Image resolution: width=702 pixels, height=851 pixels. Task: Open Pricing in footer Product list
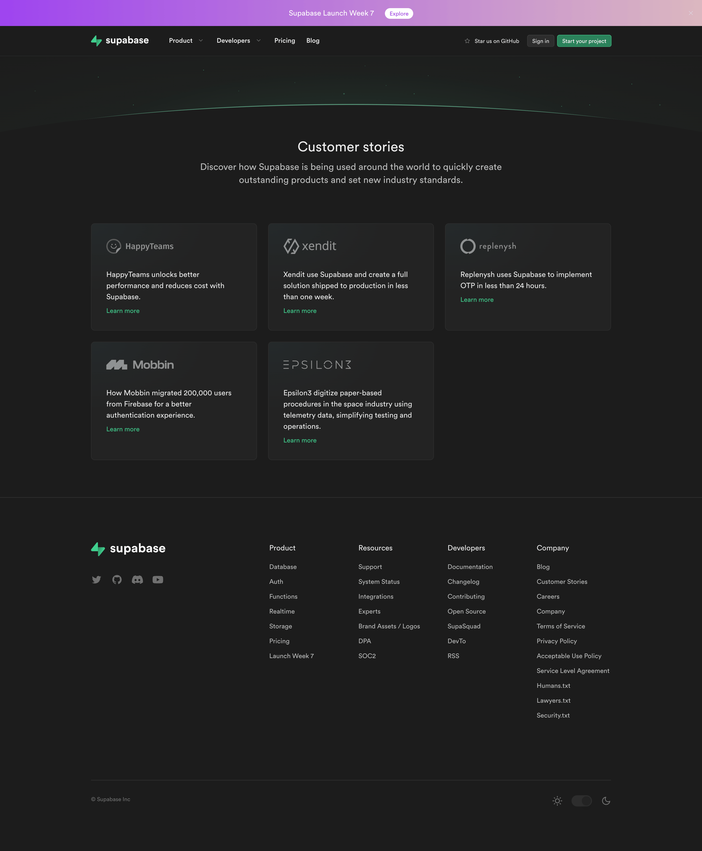point(279,641)
